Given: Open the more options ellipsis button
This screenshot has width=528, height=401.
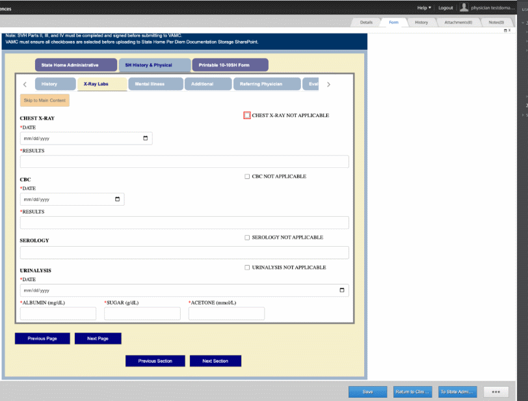Looking at the screenshot, I should point(495,392).
